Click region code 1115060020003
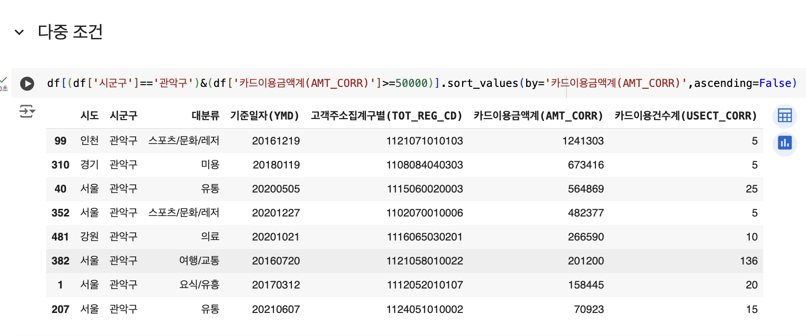This screenshot has height=336, width=806. pos(425,189)
